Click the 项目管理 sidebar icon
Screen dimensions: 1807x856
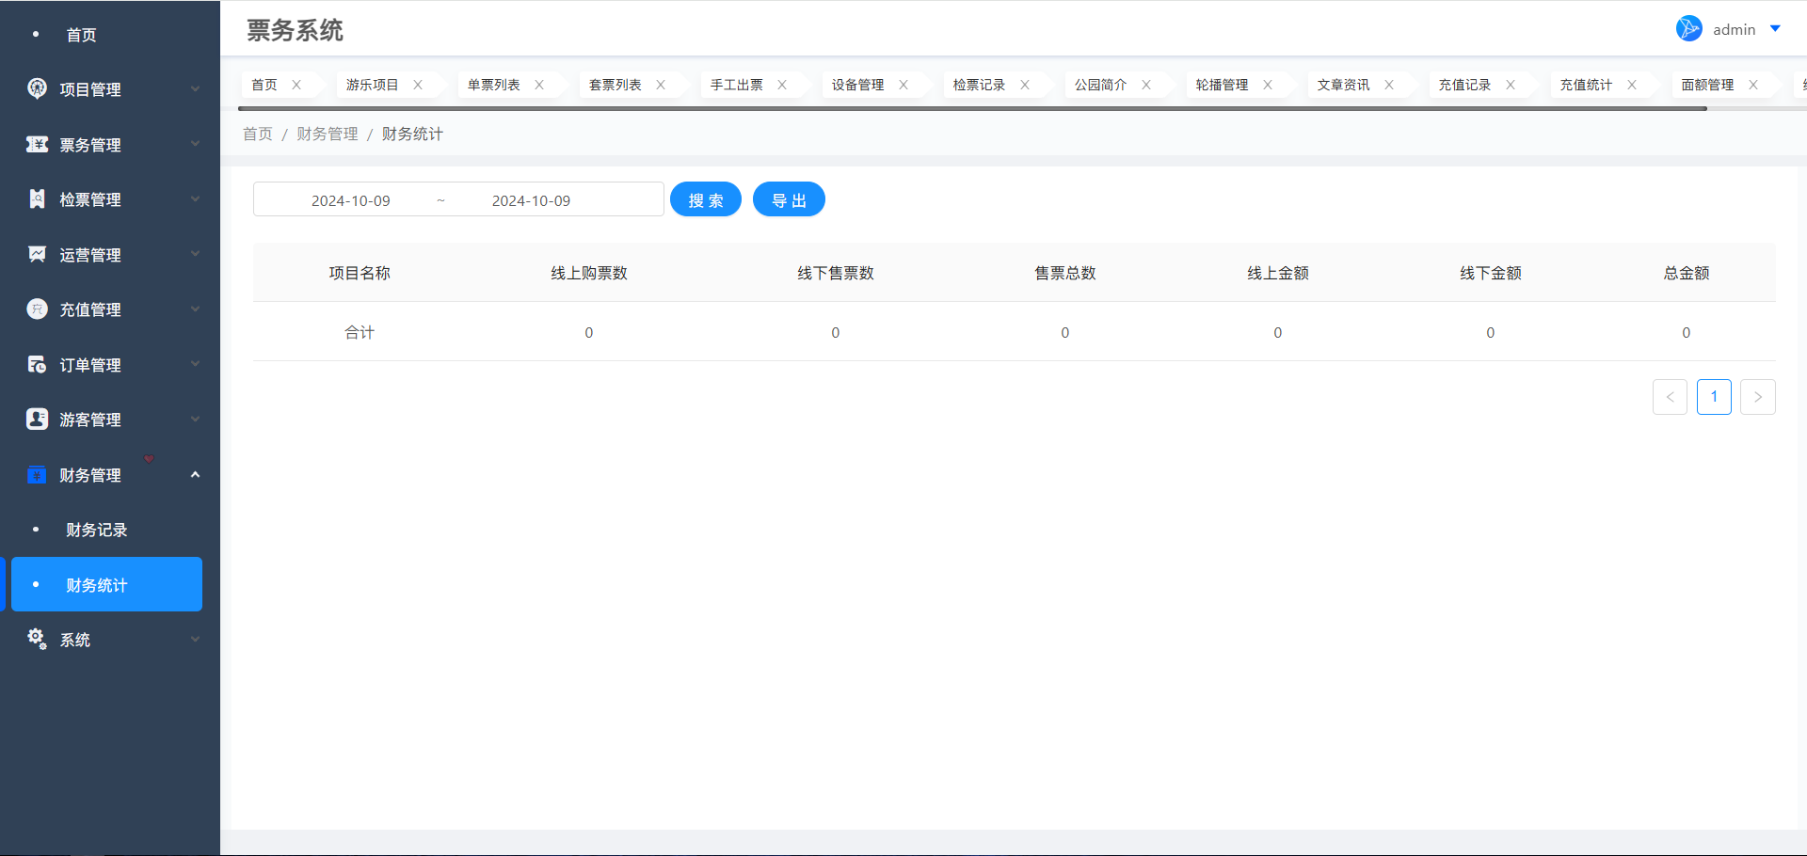[37, 88]
